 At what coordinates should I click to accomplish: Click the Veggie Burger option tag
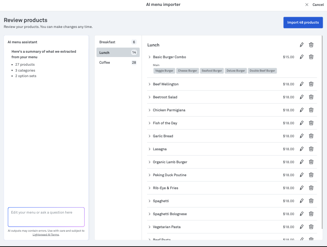pyautogui.click(x=164, y=71)
